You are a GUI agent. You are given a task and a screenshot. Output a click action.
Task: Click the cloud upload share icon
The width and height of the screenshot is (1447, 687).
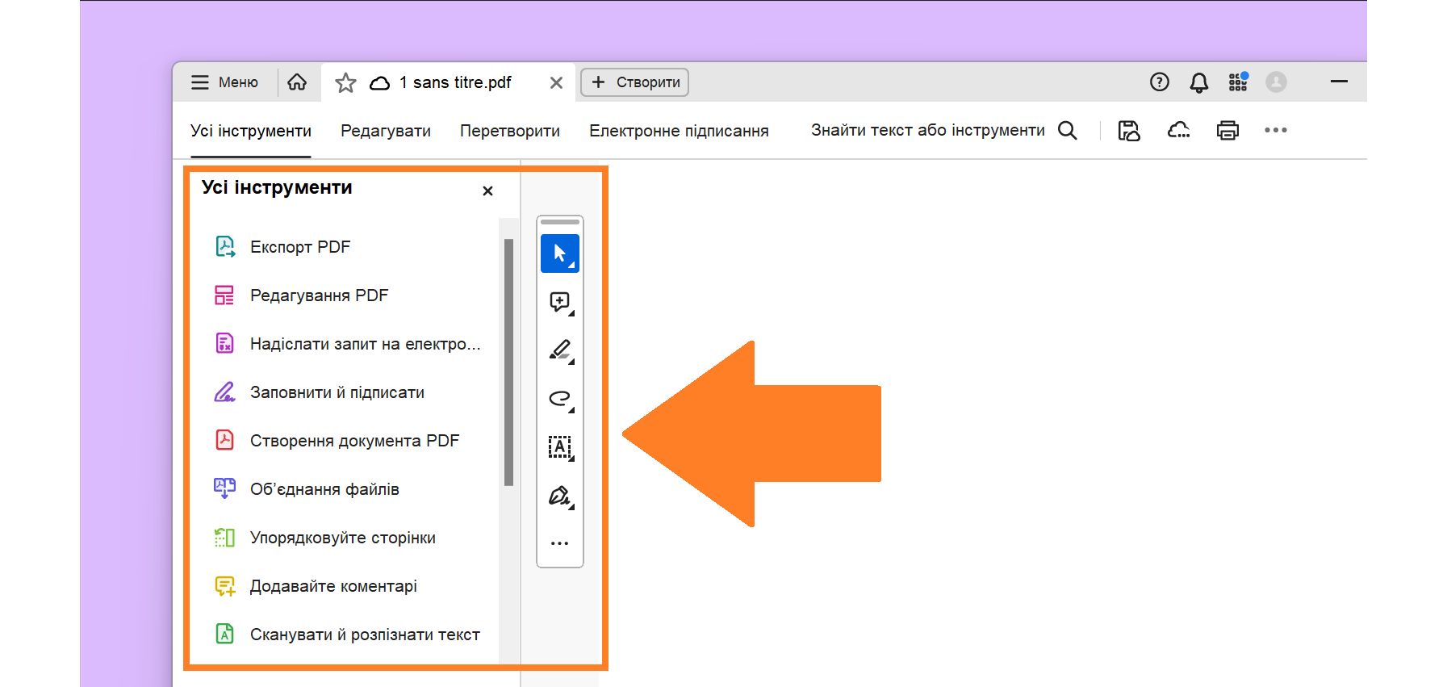(x=1179, y=130)
